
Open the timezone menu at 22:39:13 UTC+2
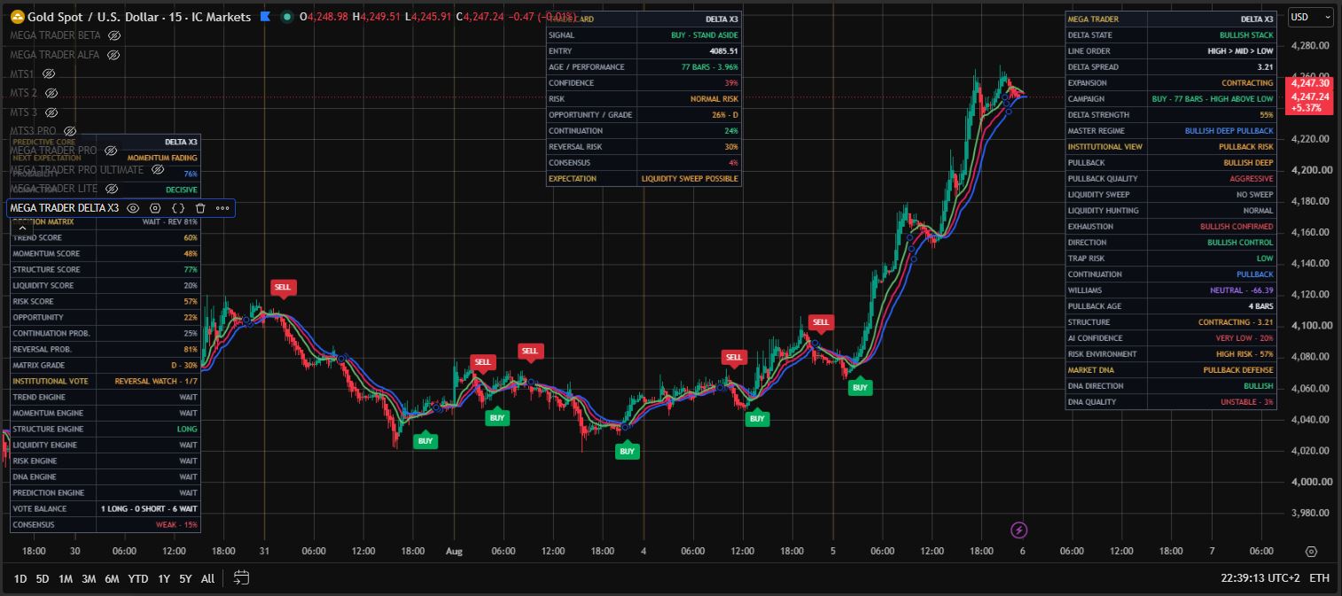click(1259, 577)
